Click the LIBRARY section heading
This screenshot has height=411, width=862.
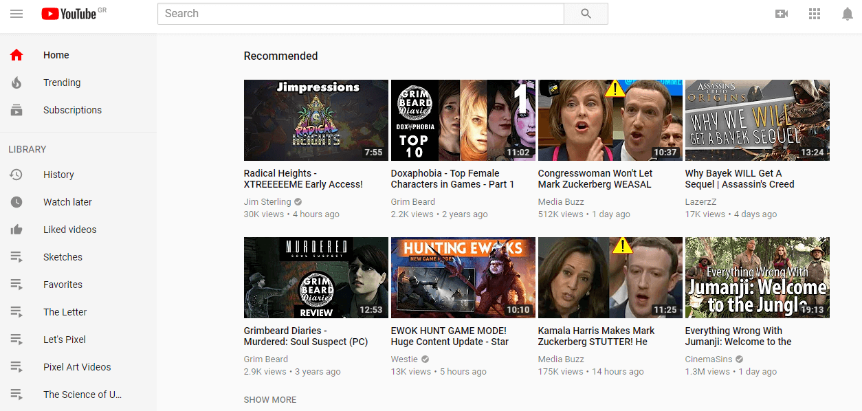point(27,149)
